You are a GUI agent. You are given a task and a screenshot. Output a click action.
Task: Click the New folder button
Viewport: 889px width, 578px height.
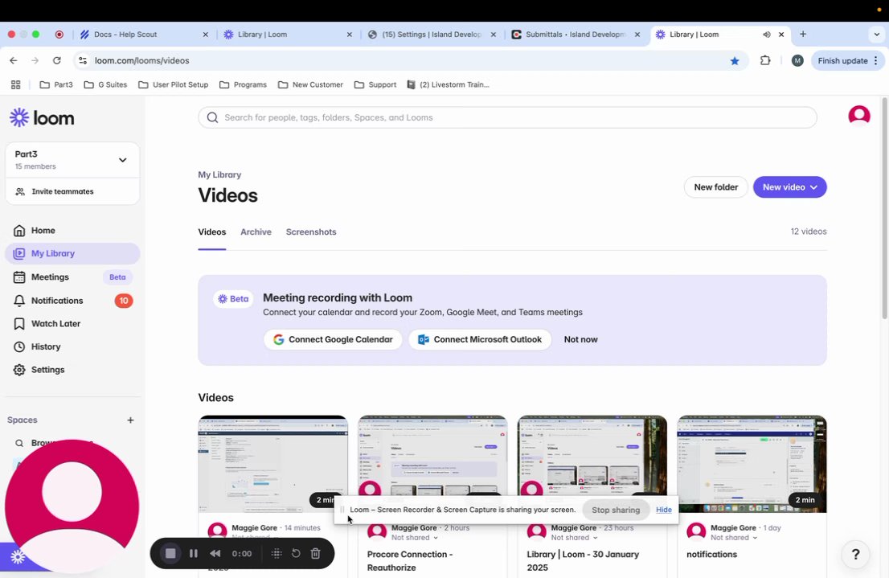715,187
